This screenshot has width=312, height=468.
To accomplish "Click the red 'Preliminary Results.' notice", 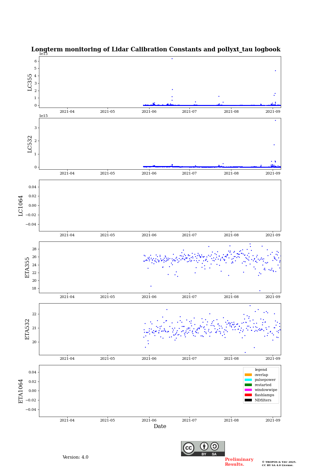I will tap(239, 462).
